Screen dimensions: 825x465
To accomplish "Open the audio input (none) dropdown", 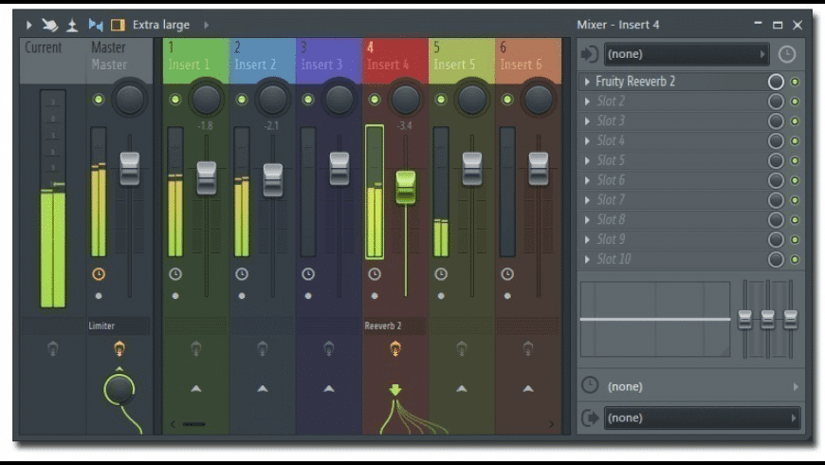I will (x=687, y=55).
